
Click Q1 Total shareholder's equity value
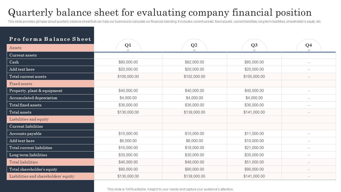128,169
